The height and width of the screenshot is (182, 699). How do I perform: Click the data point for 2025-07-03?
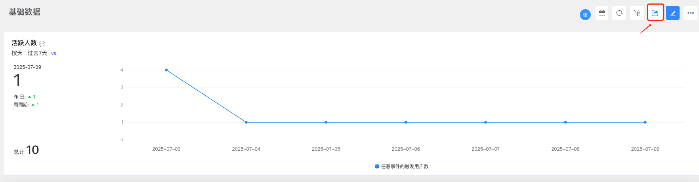tap(166, 70)
